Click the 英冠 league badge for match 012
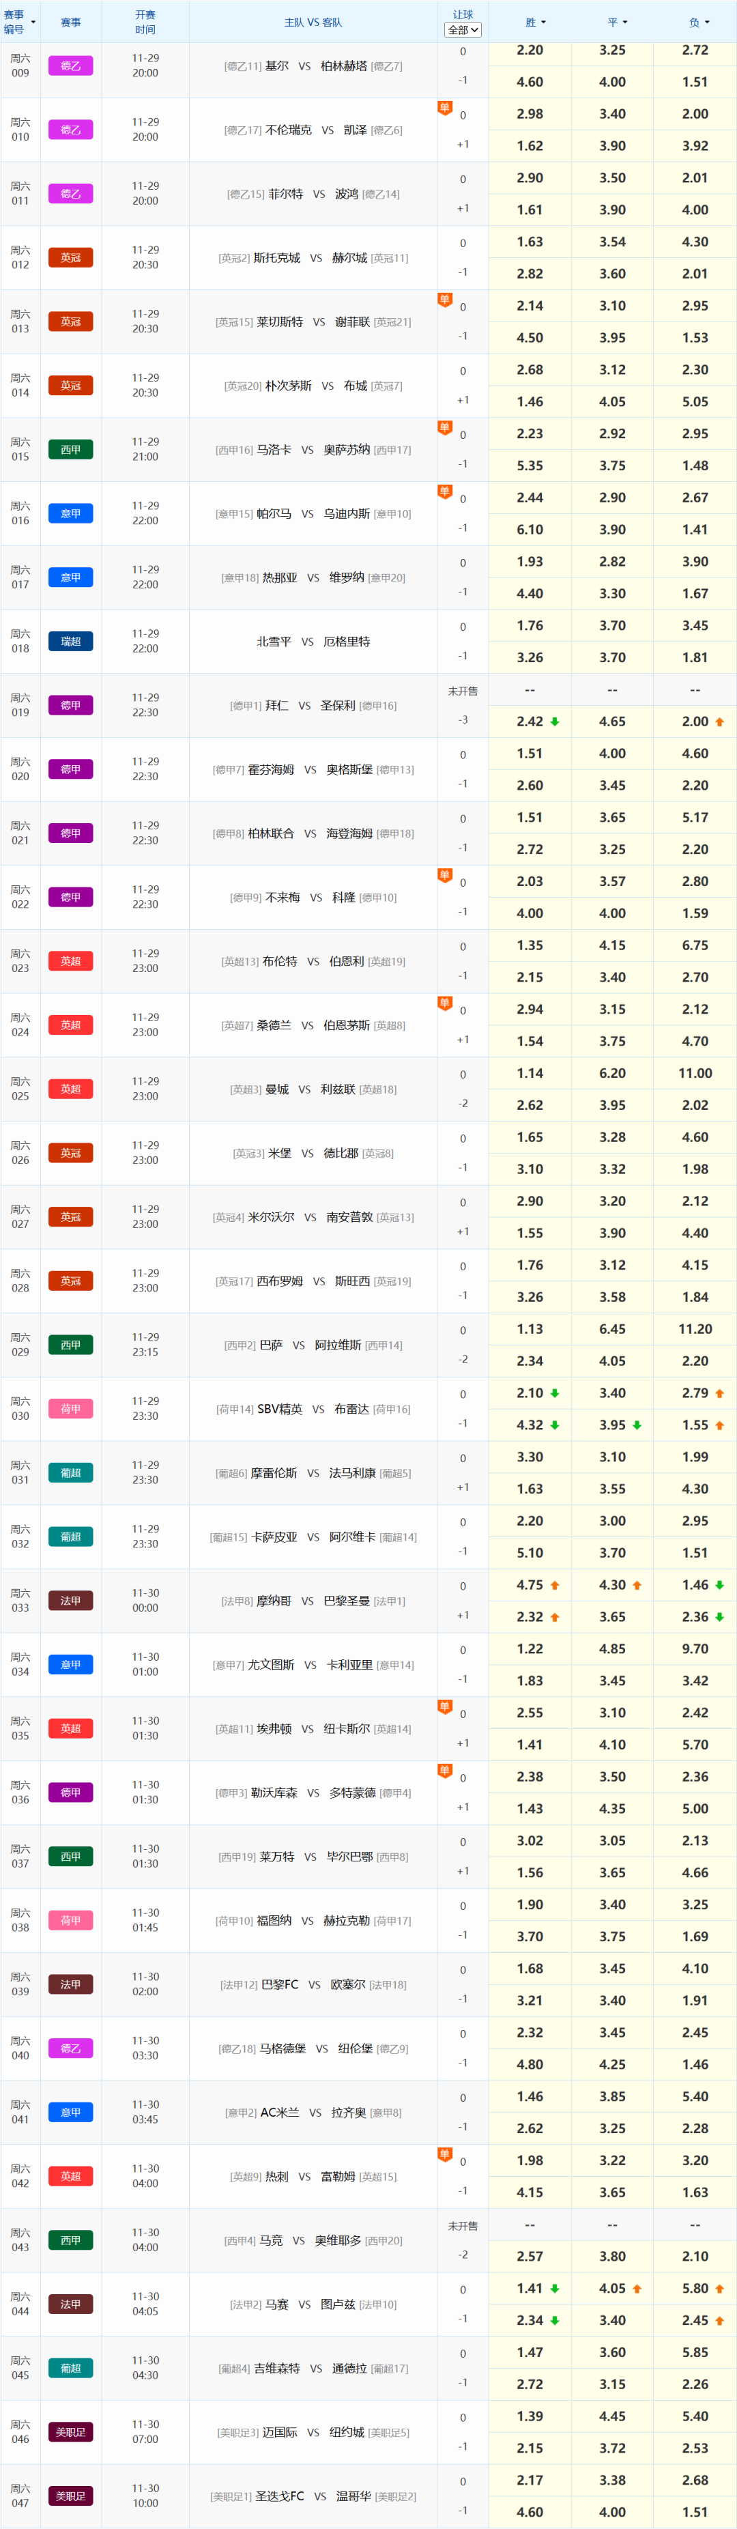 (71, 257)
